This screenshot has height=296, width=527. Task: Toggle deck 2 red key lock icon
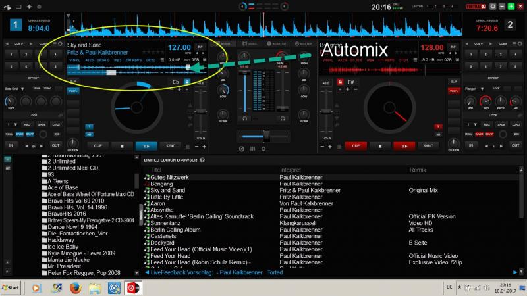point(340,82)
